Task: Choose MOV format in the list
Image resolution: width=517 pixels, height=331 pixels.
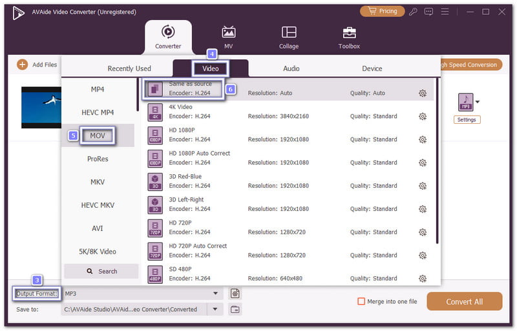Action: 98,135
